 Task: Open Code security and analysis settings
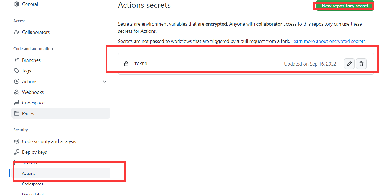49,141
